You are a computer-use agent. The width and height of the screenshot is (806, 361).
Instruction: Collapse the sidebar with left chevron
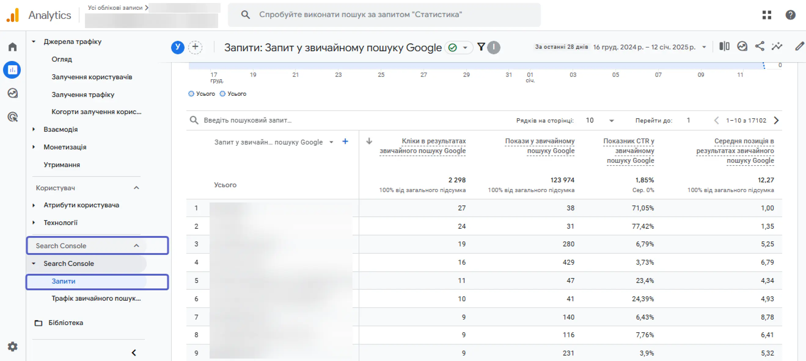click(x=134, y=352)
